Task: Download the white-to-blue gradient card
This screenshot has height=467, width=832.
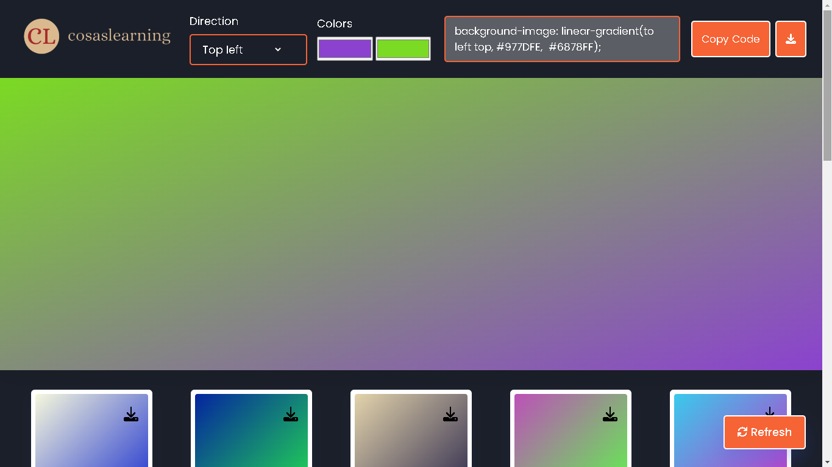Action: pos(131,415)
